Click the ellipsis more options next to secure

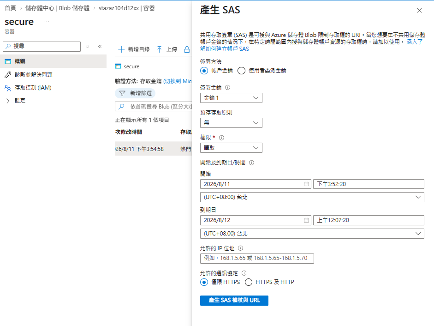[x=47, y=22]
